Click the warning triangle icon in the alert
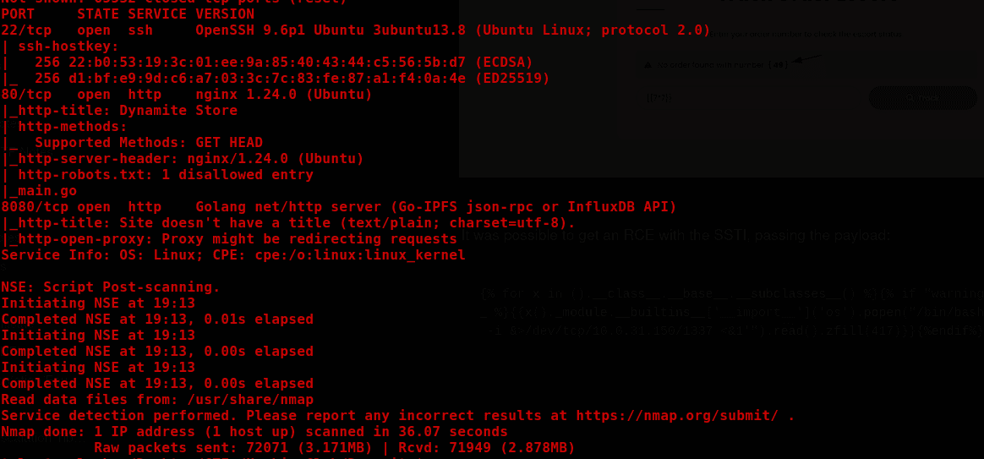The image size is (984, 459). pos(648,65)
